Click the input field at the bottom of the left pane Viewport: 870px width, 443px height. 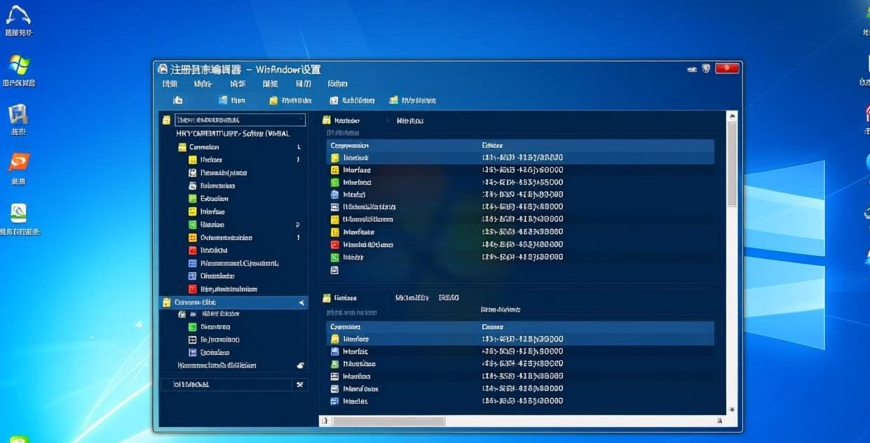pos(226,384)
